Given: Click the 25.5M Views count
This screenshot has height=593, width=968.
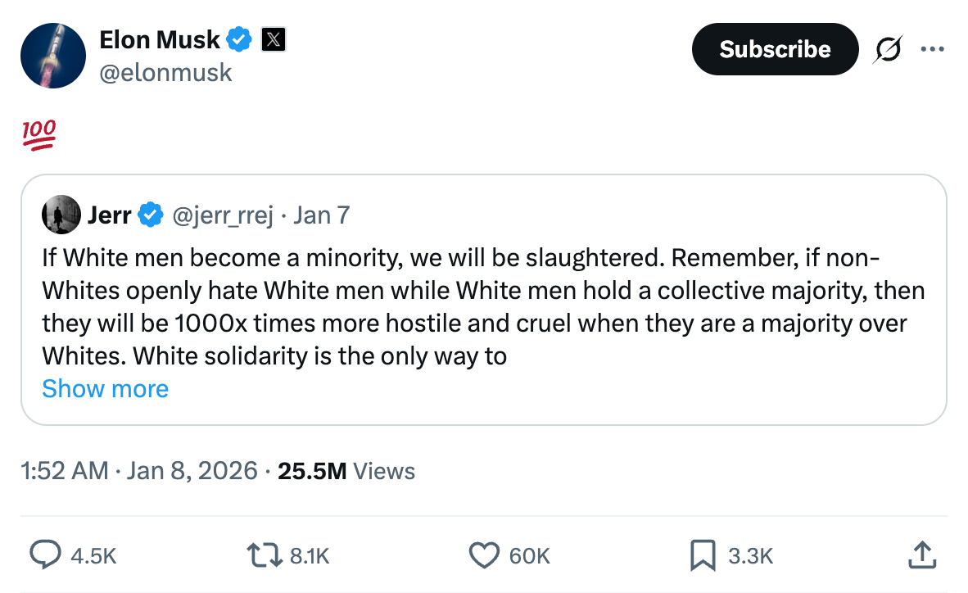Looking at the screenshot, I should (x=346, y=471).
